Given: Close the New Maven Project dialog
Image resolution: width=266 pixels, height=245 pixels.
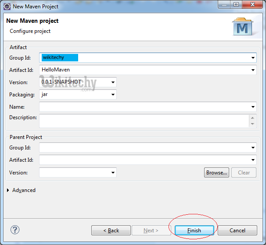Looking at the screenshot, I should pyautogui.click(x=252, y=6).
